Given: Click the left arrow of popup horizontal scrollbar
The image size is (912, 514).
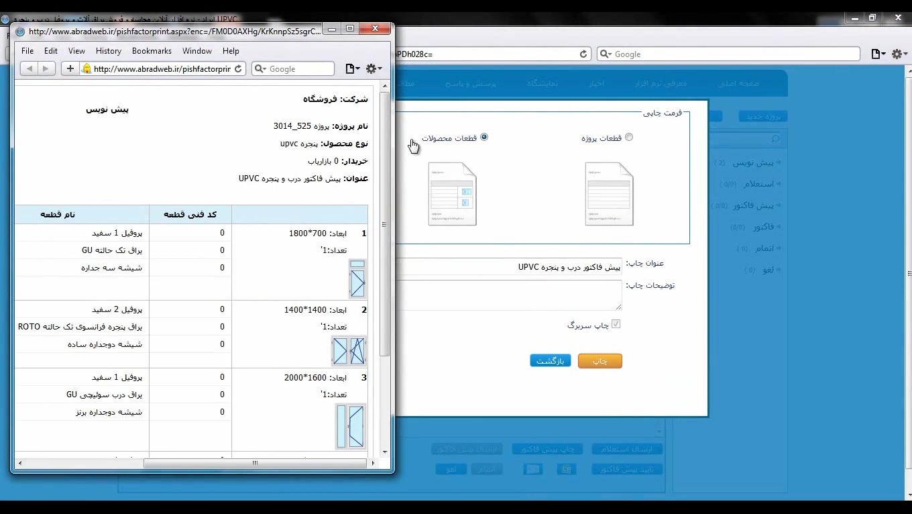Looking at the screenshot, I should [20, 463].
